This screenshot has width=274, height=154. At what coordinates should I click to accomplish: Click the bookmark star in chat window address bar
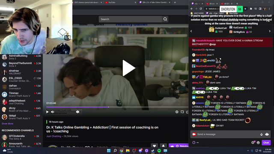tap(245, 9)
